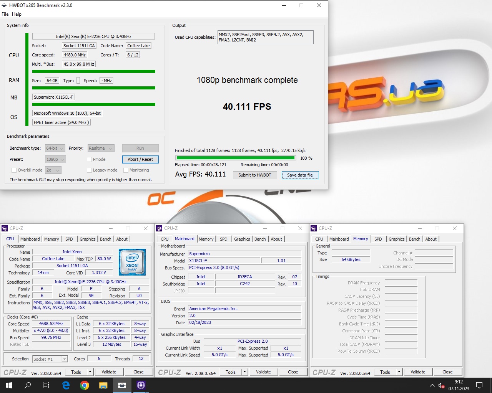
Task: Click HWBOT x265 title bar icon
Action: tap(5, 5)
